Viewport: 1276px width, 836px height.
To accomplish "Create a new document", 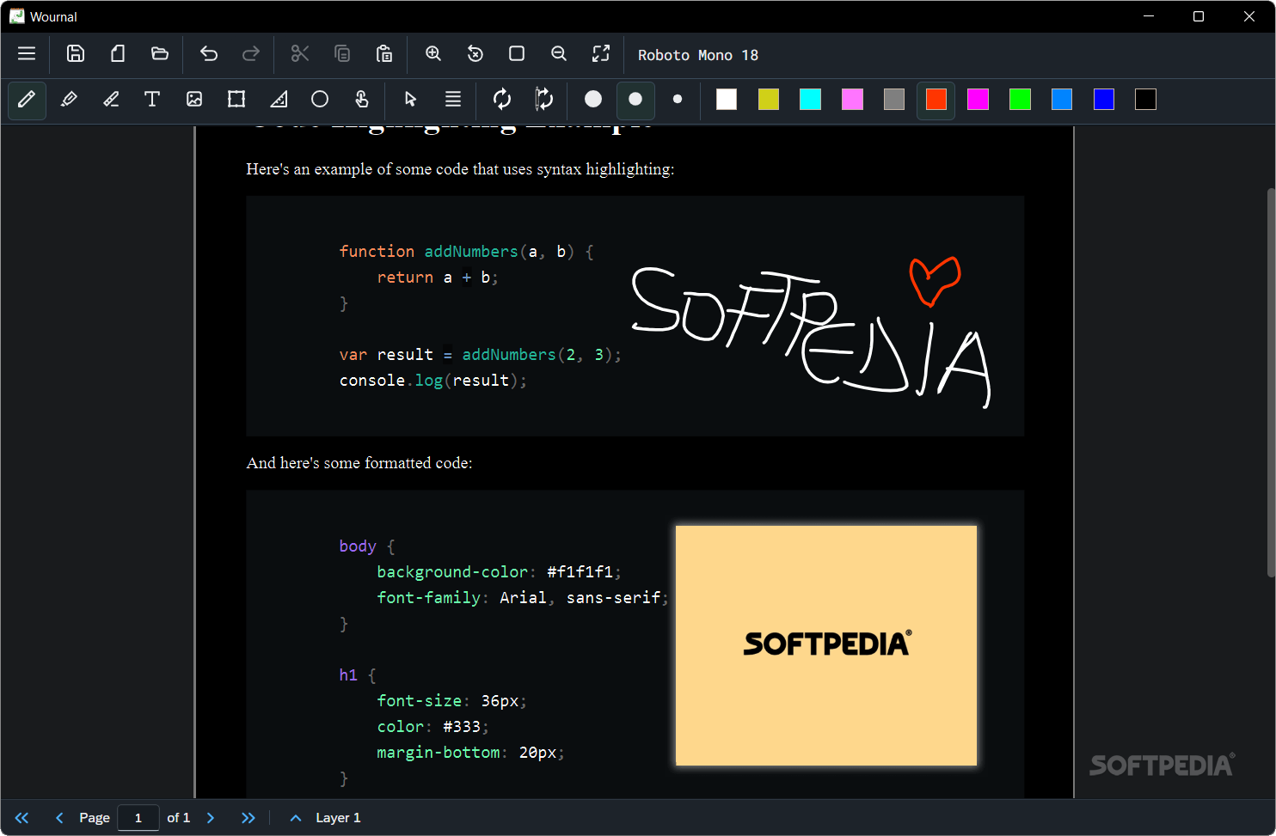I will 118,54.
